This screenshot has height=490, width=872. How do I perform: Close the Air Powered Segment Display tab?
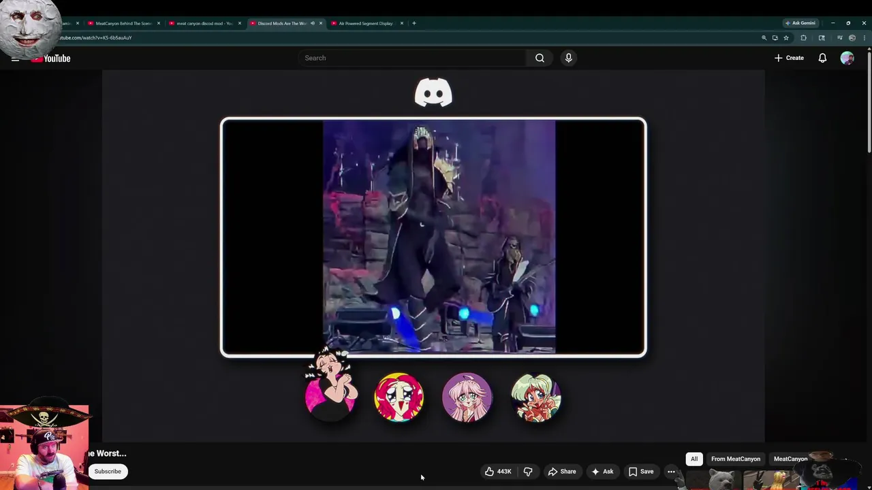pyautogui.click(x=402, y=23)
